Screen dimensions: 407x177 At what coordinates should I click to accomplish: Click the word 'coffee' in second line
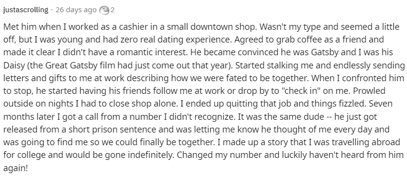coord(276,40)
